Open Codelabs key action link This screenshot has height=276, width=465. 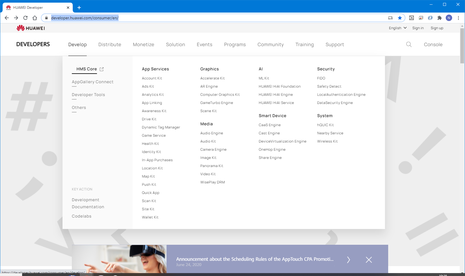(81, 216)
